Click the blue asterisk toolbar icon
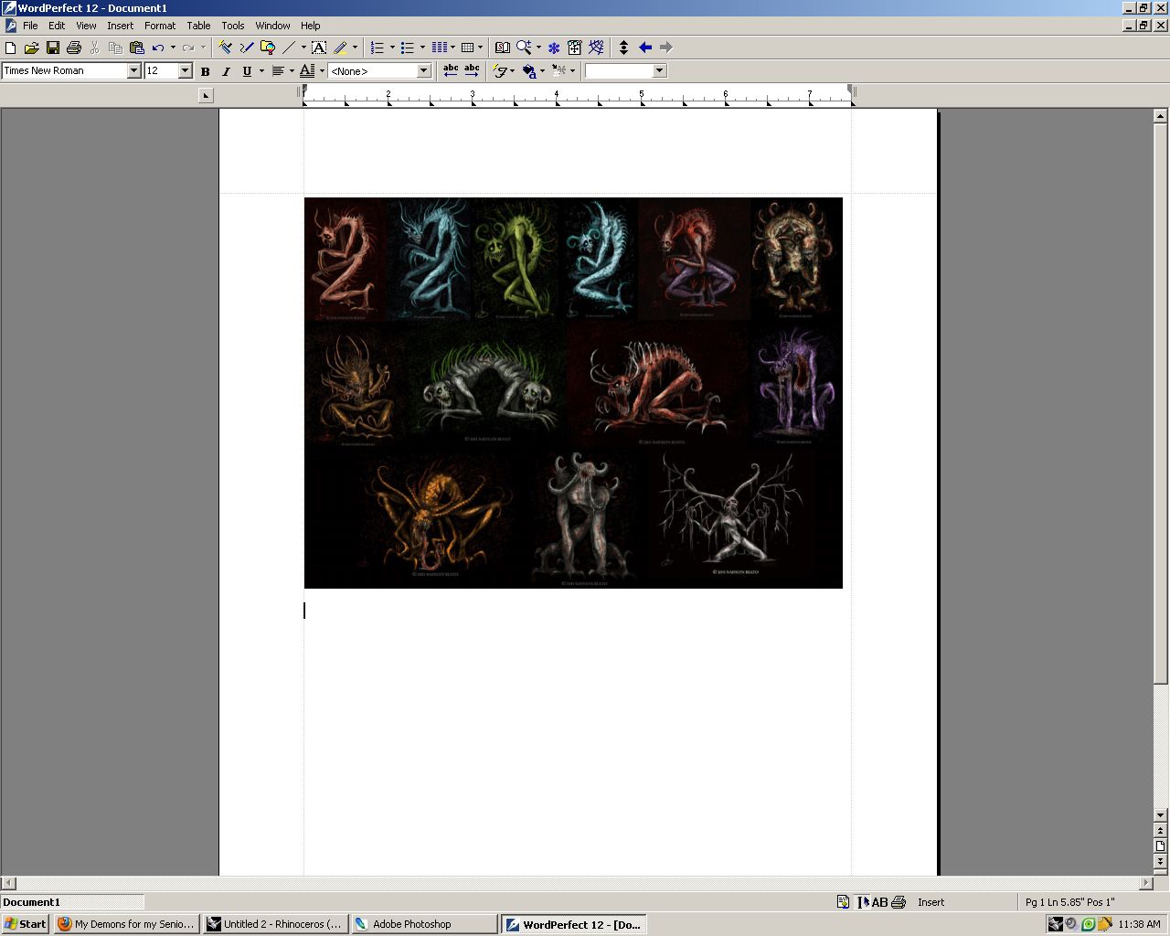 (554, 48)
